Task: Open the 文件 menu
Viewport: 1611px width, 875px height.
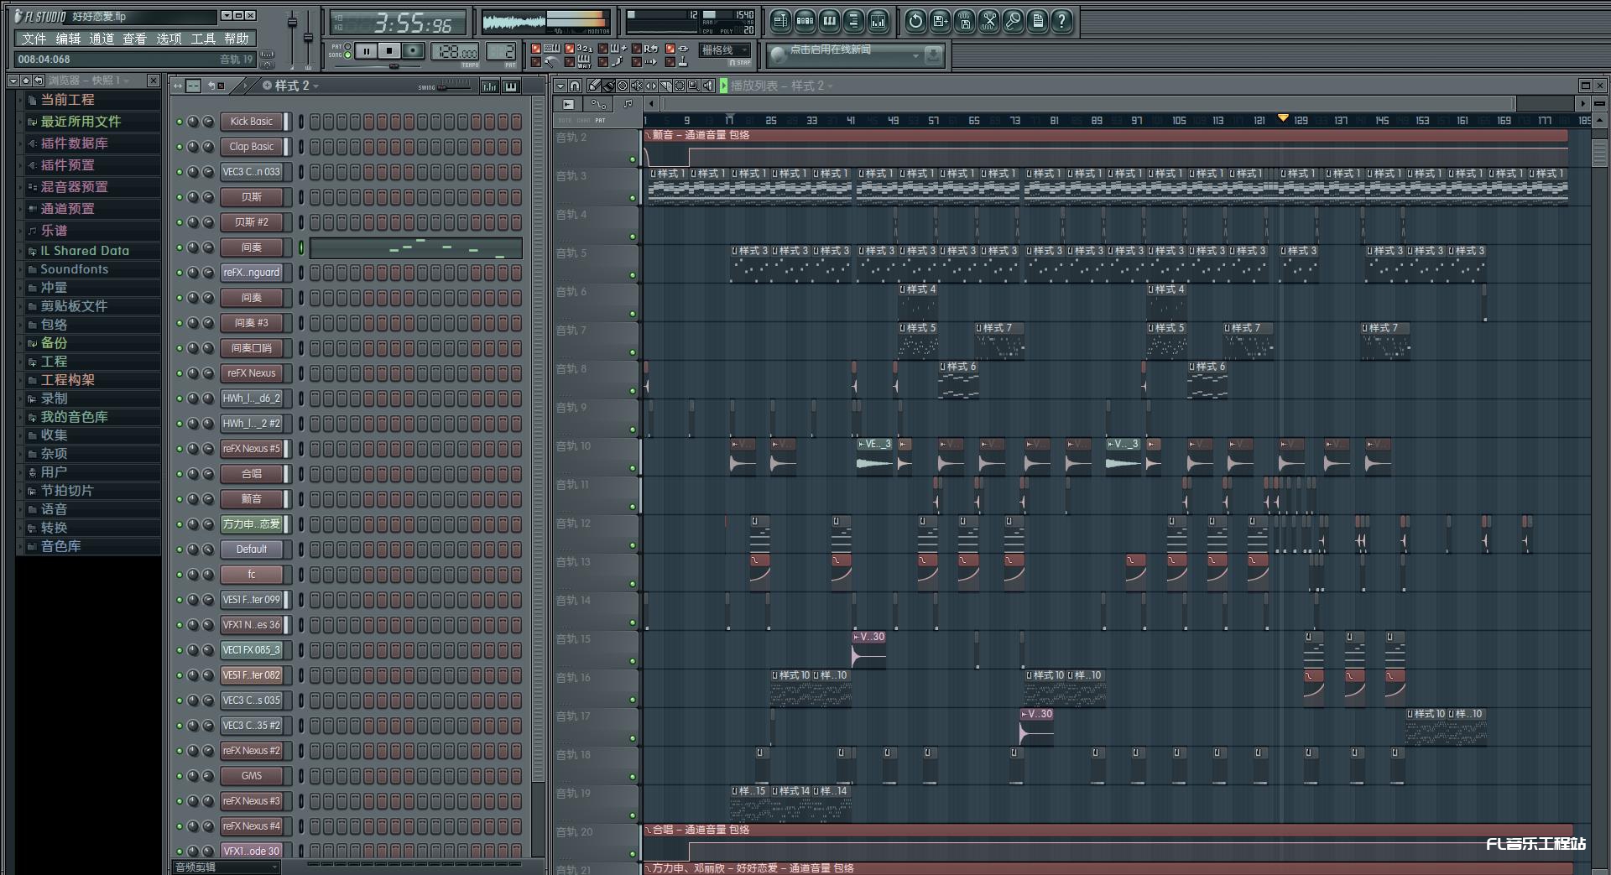Action: click(34, 39)
